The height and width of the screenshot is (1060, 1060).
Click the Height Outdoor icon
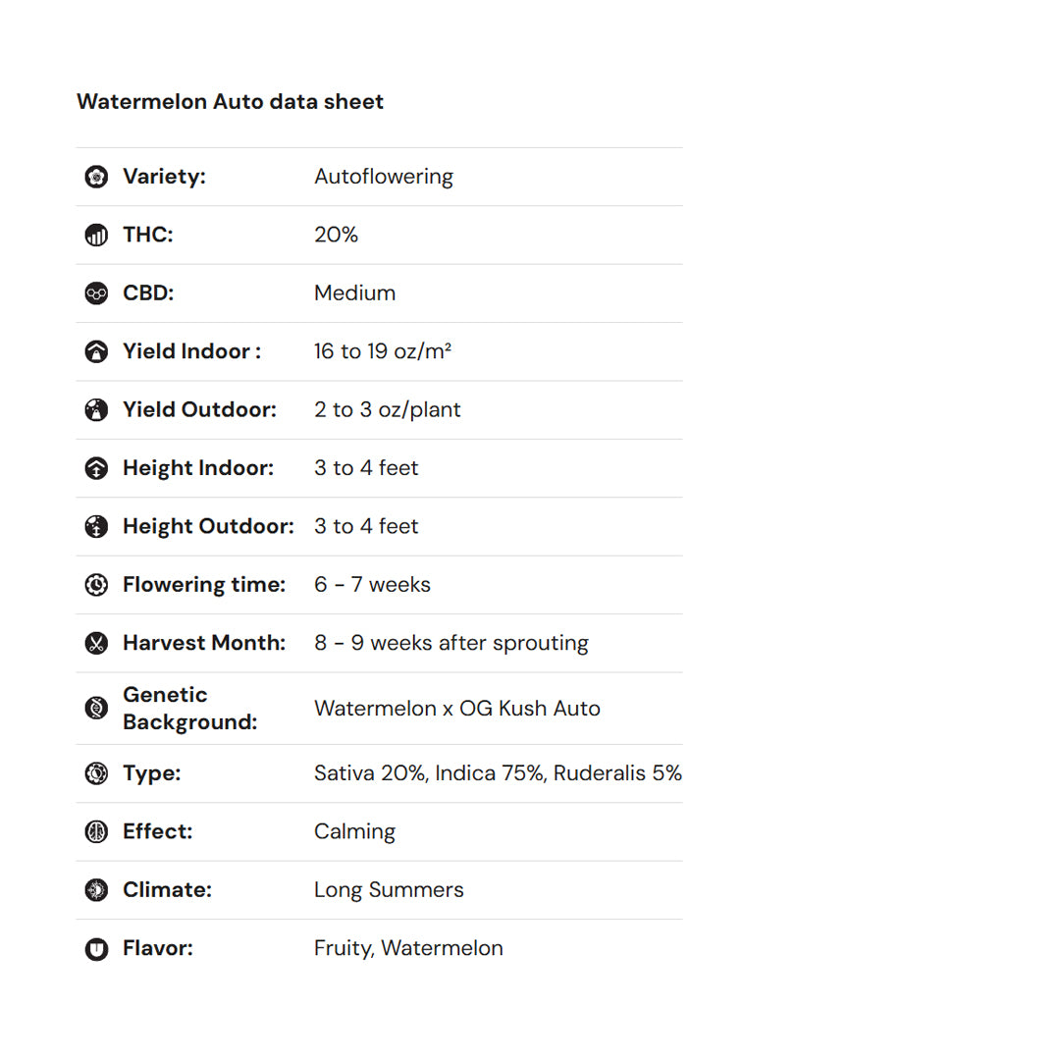point(96,527)
